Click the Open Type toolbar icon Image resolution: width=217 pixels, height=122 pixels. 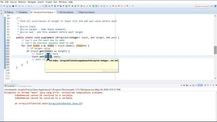(81, 6)
